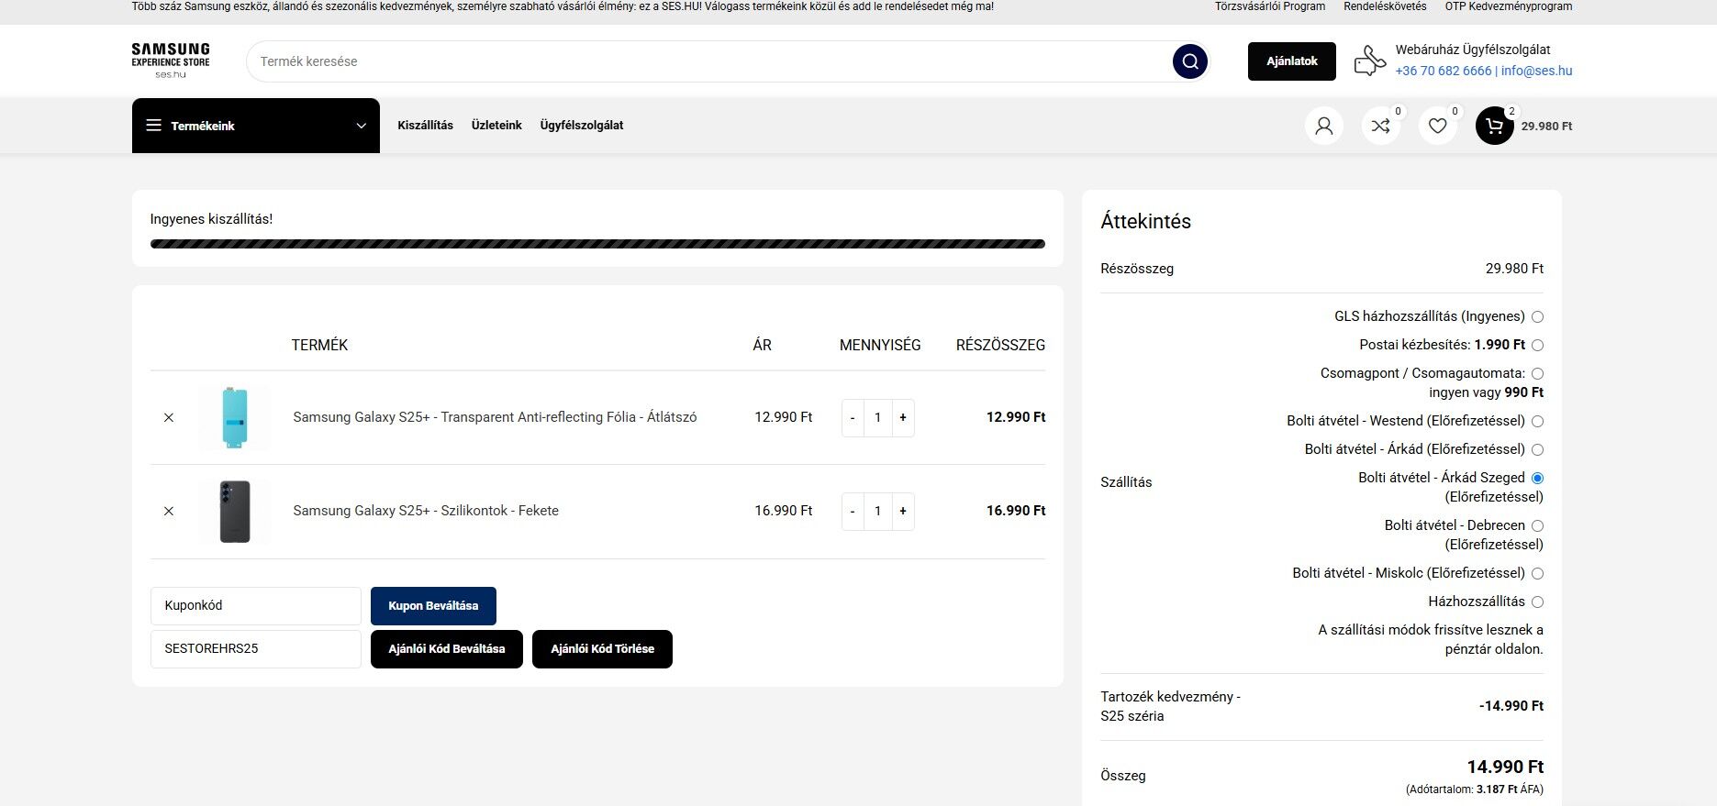Screen dimensions: 1717x806
Task: Click Ajánlói Kód Törlése button
Action: point(602,649)
